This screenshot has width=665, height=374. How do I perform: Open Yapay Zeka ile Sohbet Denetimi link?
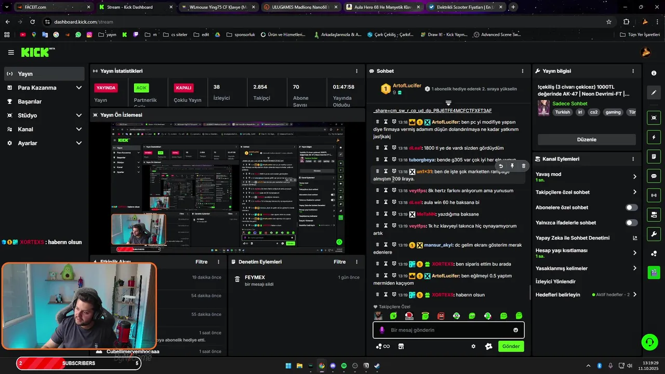click(x=587, y=238)
